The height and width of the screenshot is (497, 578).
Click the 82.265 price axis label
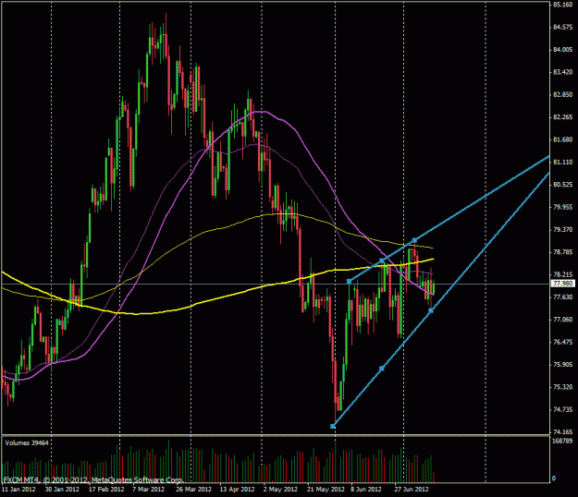(563, 117)
